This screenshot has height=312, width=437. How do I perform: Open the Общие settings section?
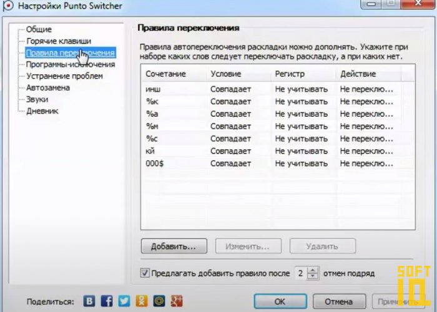click(39, 29)
